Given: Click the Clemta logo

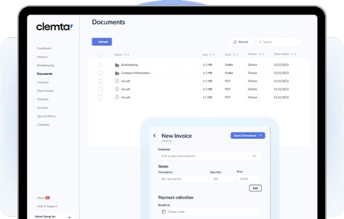Looking at the screenshot, I should click(x=55, y=27).
